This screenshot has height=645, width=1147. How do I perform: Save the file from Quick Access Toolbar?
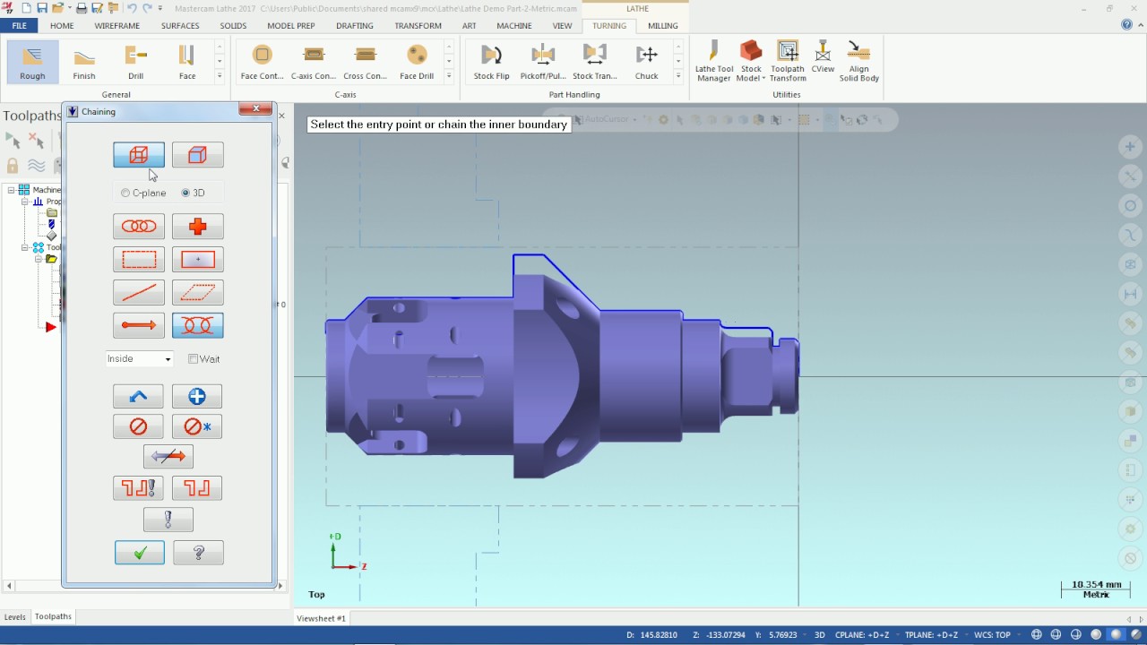coord(42,8)
